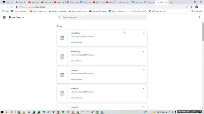The width and height of the screenshot is (204, 114).
Task: Open the tab search chevron
Action: (183, 2)
